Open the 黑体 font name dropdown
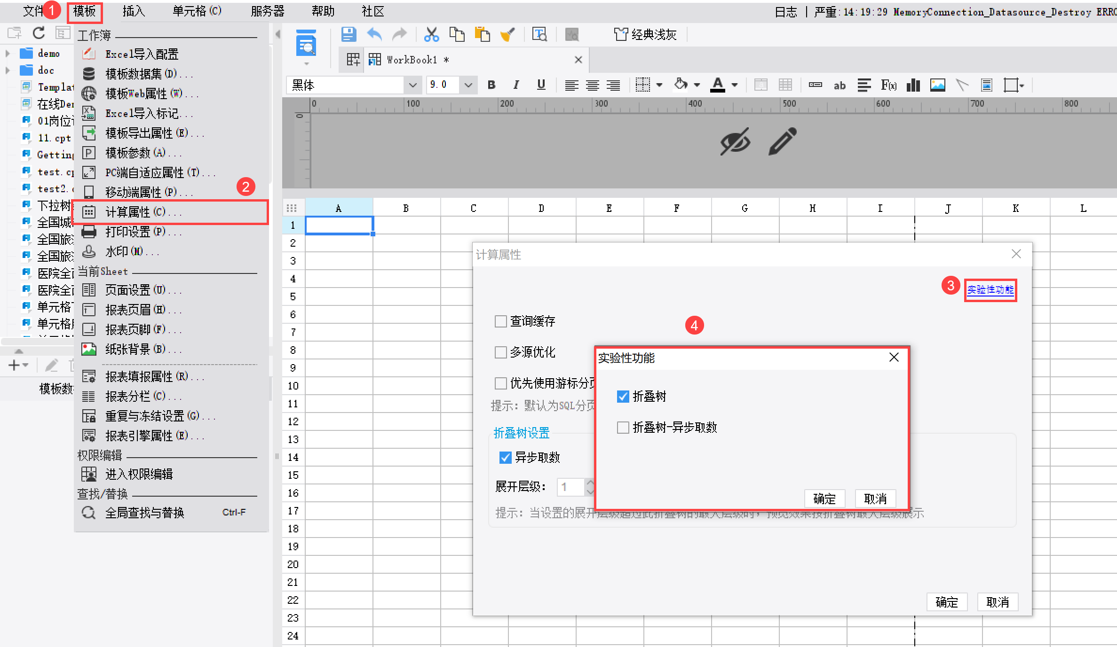 [x=412, y=85]
